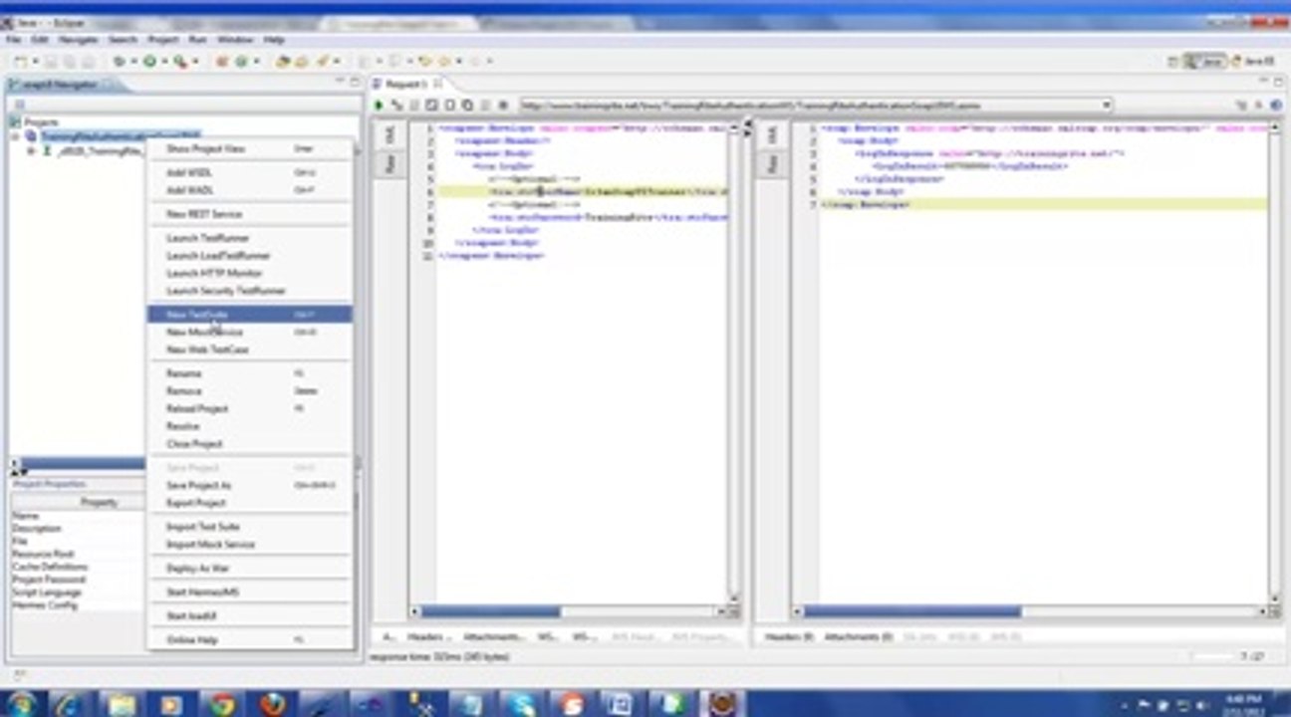The height and width of the screenshot is (717, 1291).
Task: Choose Launch HTTP Monitor entry
Action: [x=249, y=273]
